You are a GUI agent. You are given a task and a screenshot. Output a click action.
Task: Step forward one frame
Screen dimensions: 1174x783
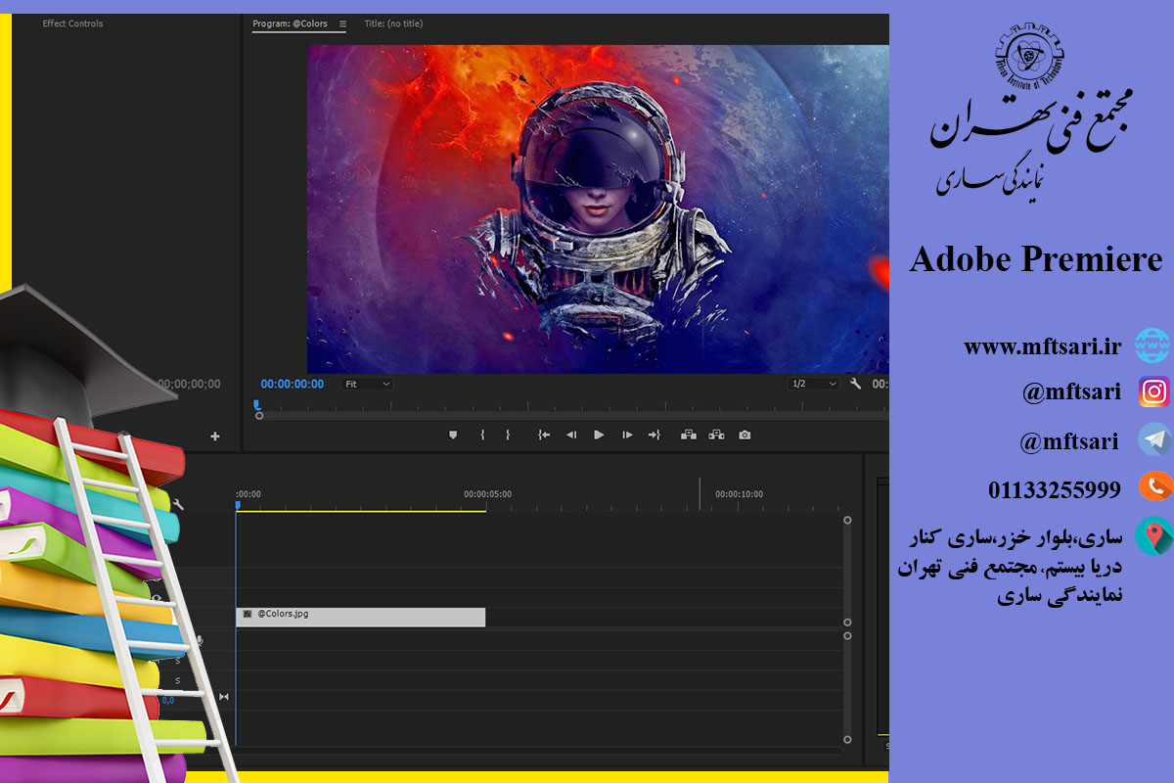(x=627, y=435)
